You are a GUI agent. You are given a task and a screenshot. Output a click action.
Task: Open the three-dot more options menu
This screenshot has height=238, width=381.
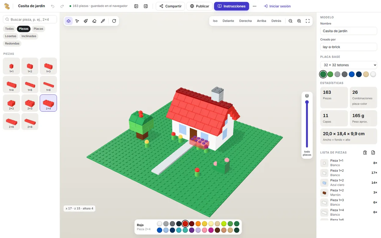click(x=254, y=6)
